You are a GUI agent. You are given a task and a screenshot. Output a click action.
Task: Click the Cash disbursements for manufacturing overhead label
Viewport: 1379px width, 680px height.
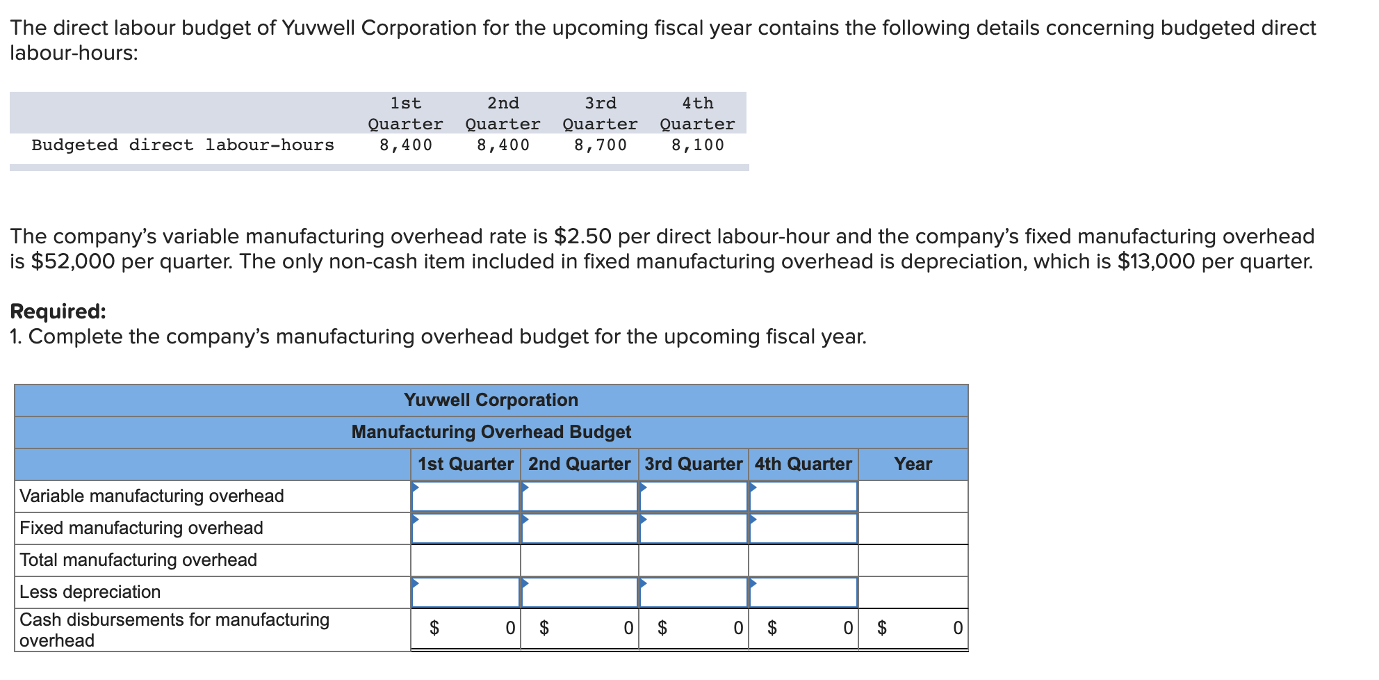(x=174, y=629)
